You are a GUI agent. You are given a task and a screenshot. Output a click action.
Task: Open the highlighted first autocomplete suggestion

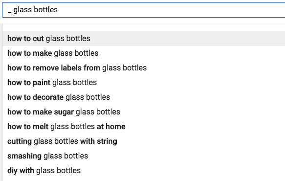144,39
